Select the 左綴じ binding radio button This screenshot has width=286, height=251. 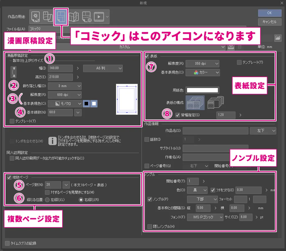47,200
